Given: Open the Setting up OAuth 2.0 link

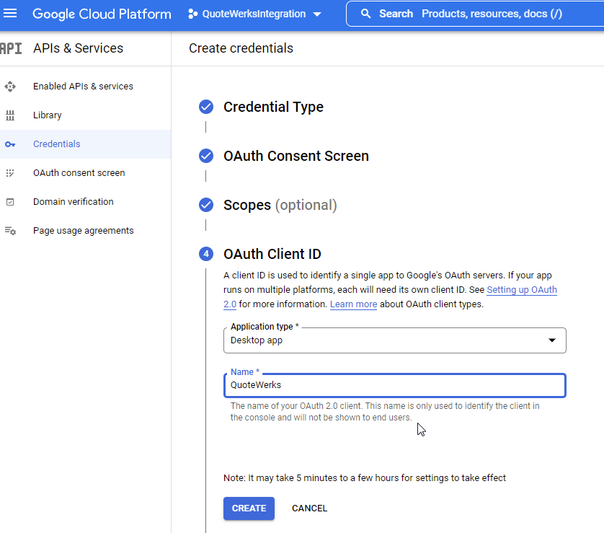Looking at the screenshot, I should point(521,290).
